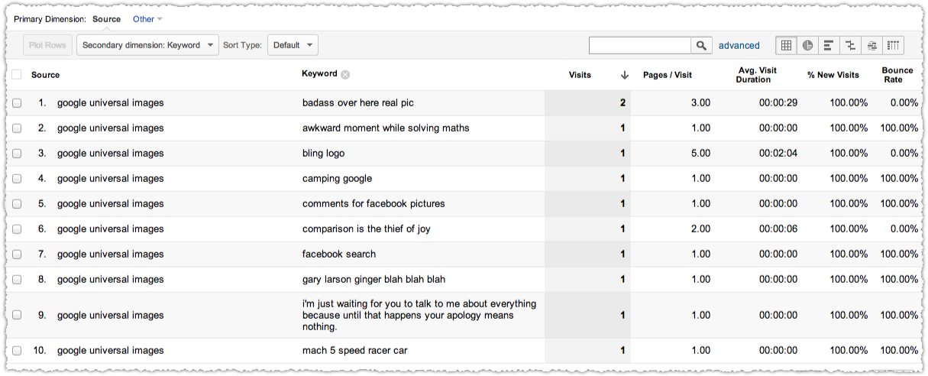Sort by Pages / Visit column header
This screenshot has width=928, height=376.
click(x=668, y=75)
